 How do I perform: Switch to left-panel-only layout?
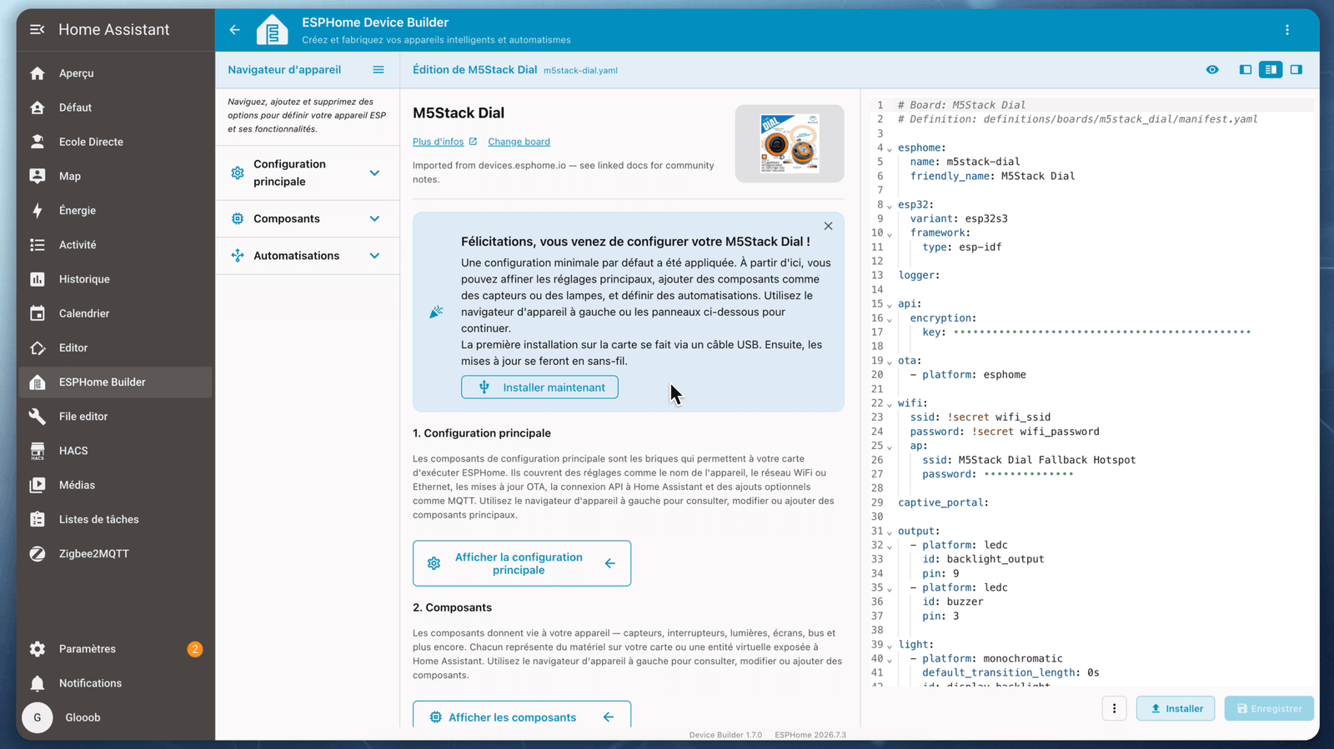pyautogui.click(x=1246, y=70)
